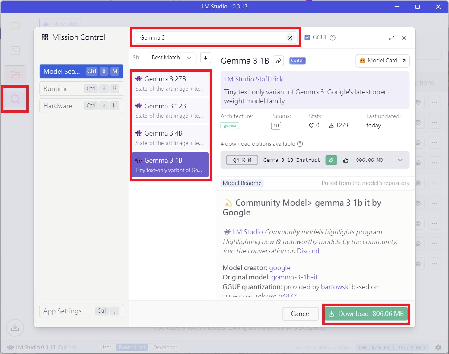Select the Q4_K_M quantization tag

(x=242, y=160)
